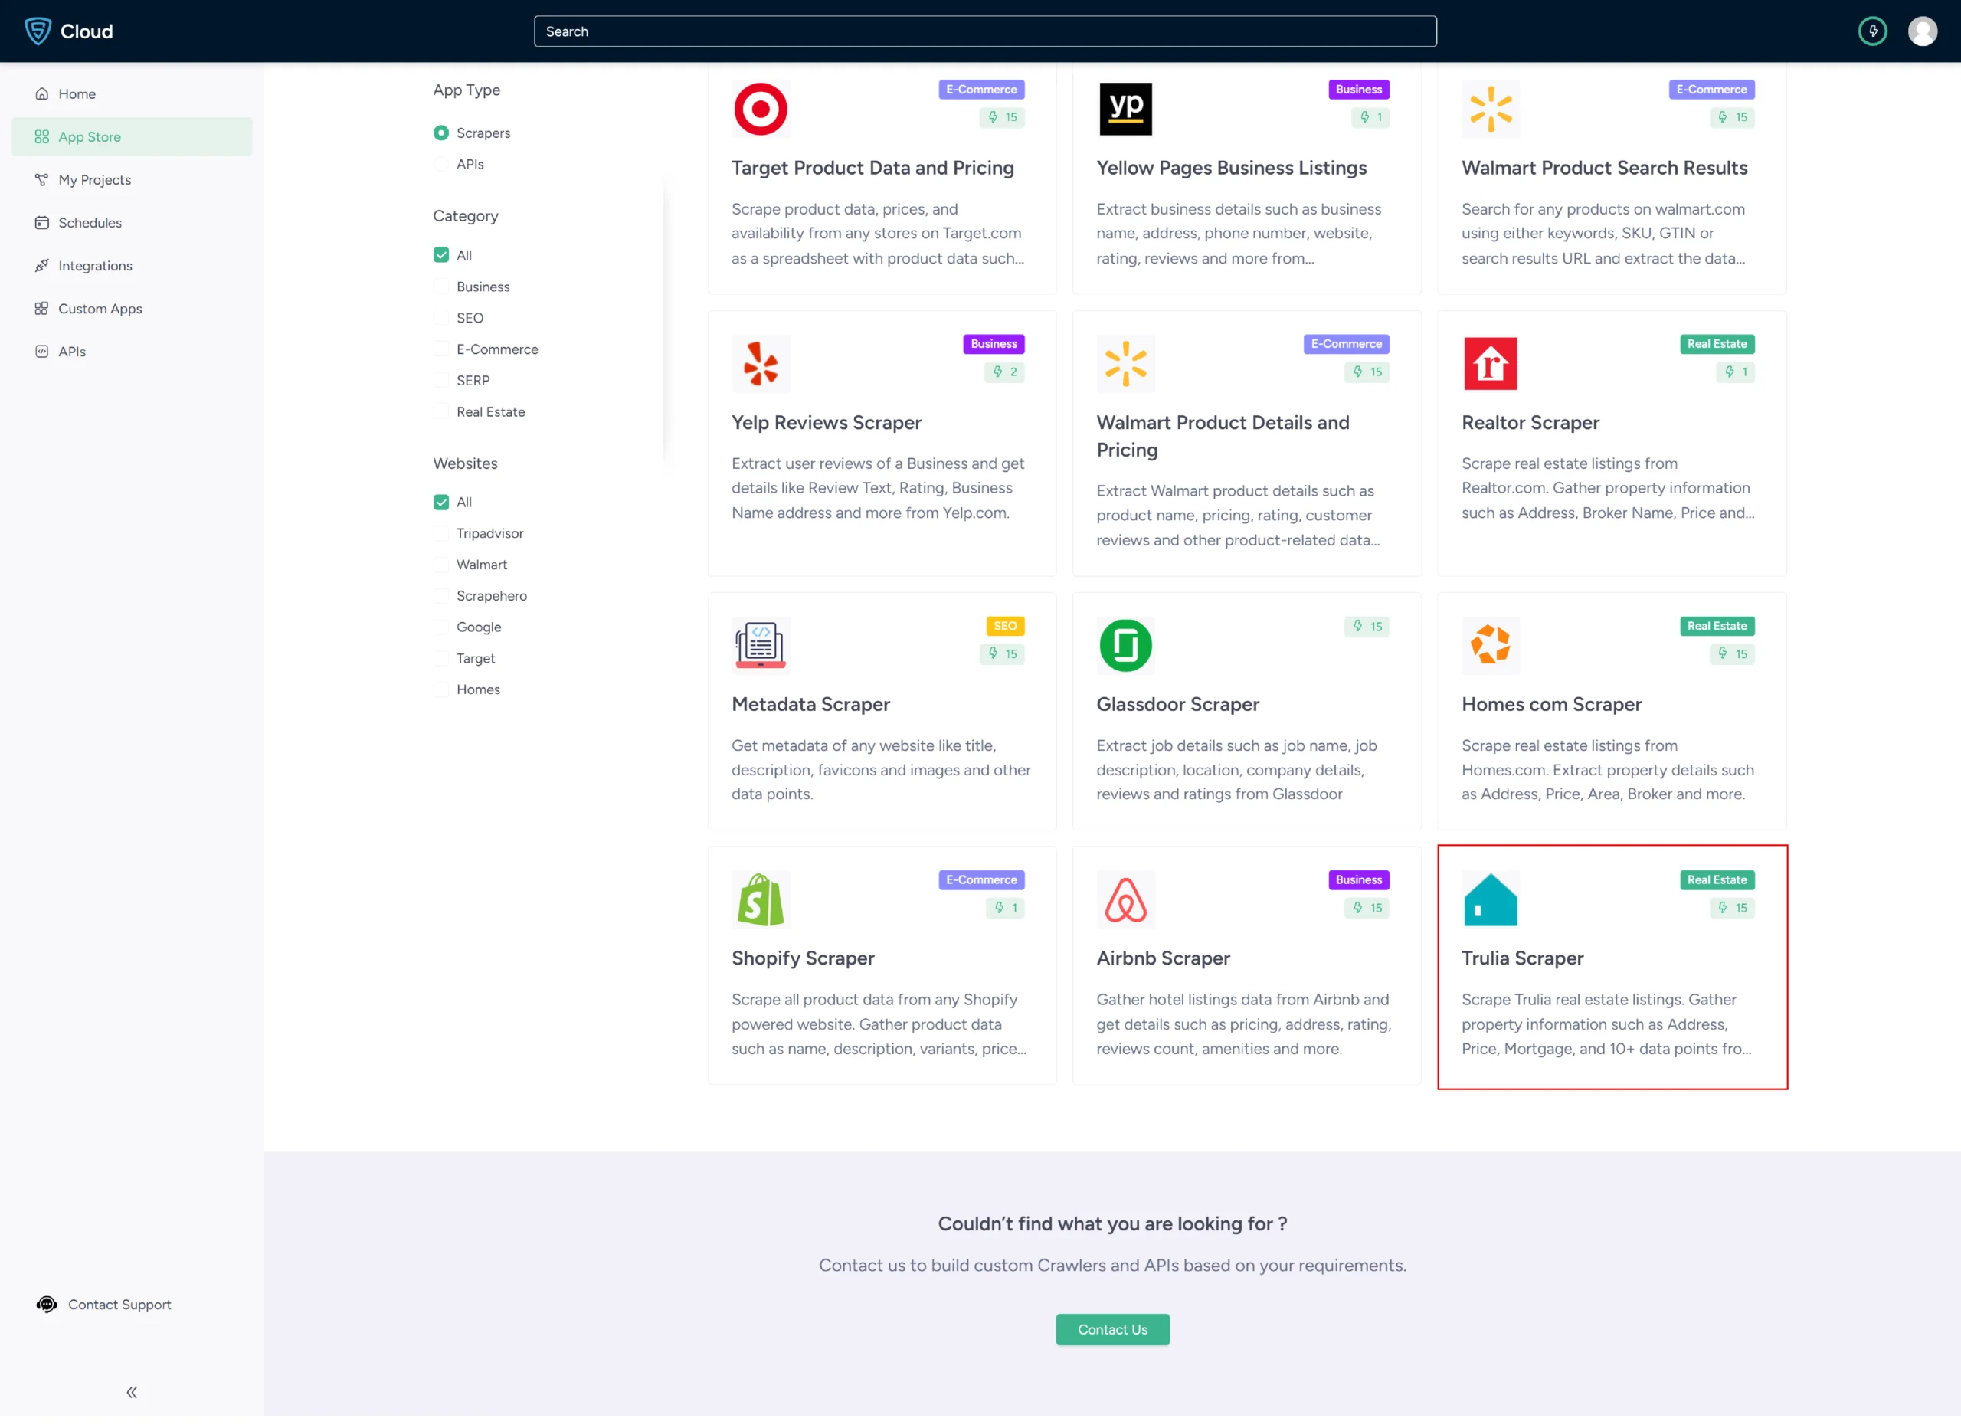Go to Home in sidebar
Viewport: 1961px width, 1428px height.
tap(133, 94)
